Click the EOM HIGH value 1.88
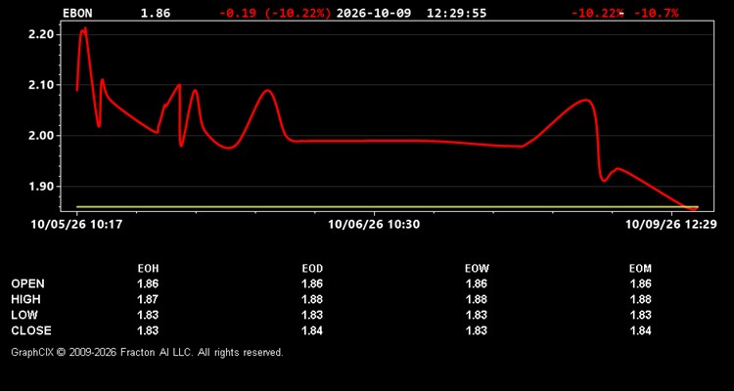Image resolution: width=734 pixels, height=391 pixels. coord(640,299)
